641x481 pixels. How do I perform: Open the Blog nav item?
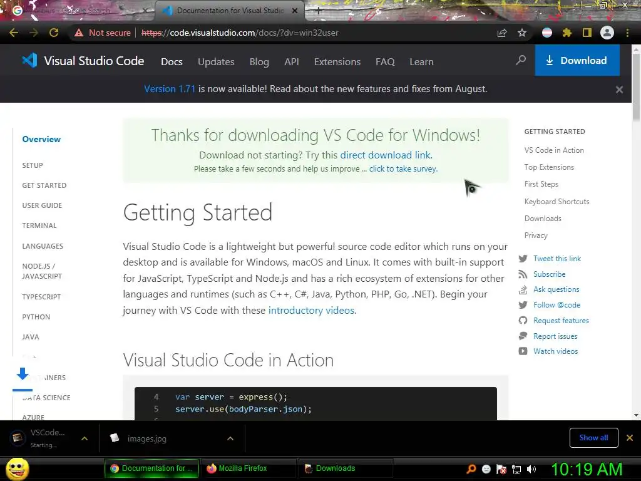259,62
